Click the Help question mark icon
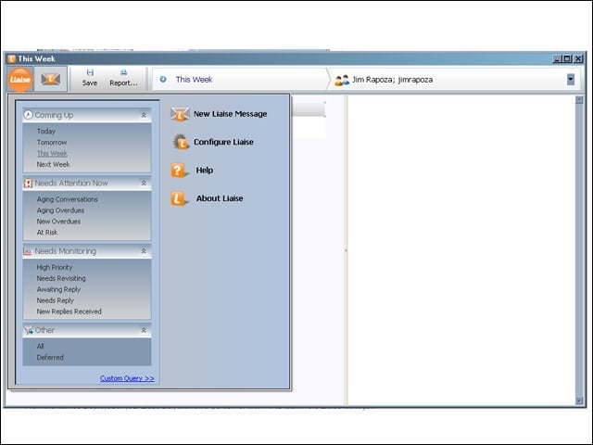Screen dimensions: 593x445 tap(179, 171)
